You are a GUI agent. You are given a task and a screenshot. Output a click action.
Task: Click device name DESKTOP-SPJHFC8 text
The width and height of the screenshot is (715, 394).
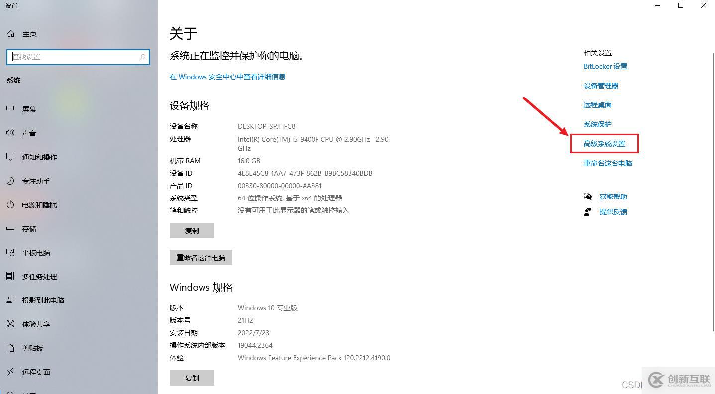tap(266, 126)
